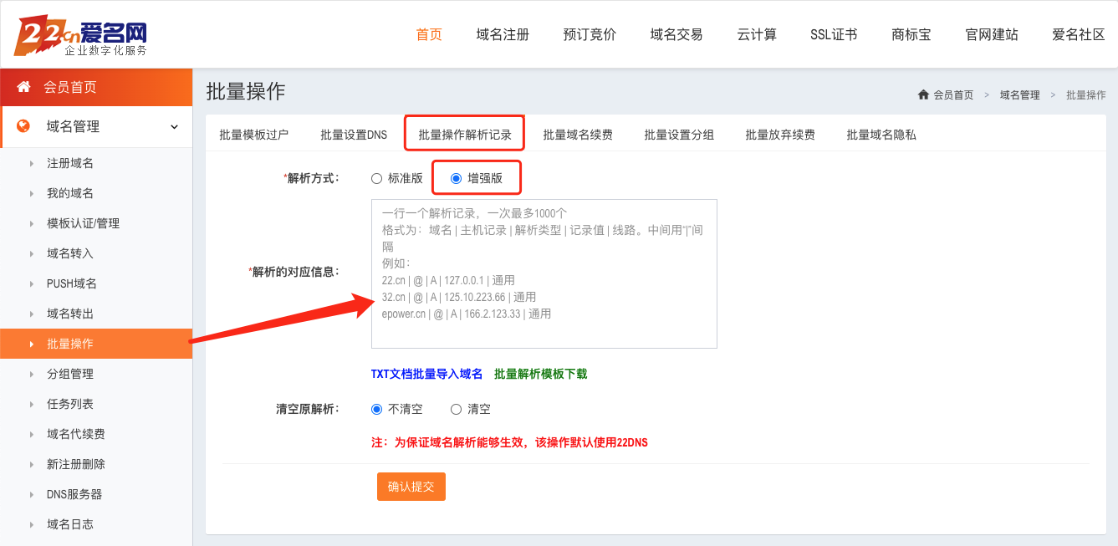
Task: Click the TXT文档批量导入域名 link
Action: tap(426, 374)
